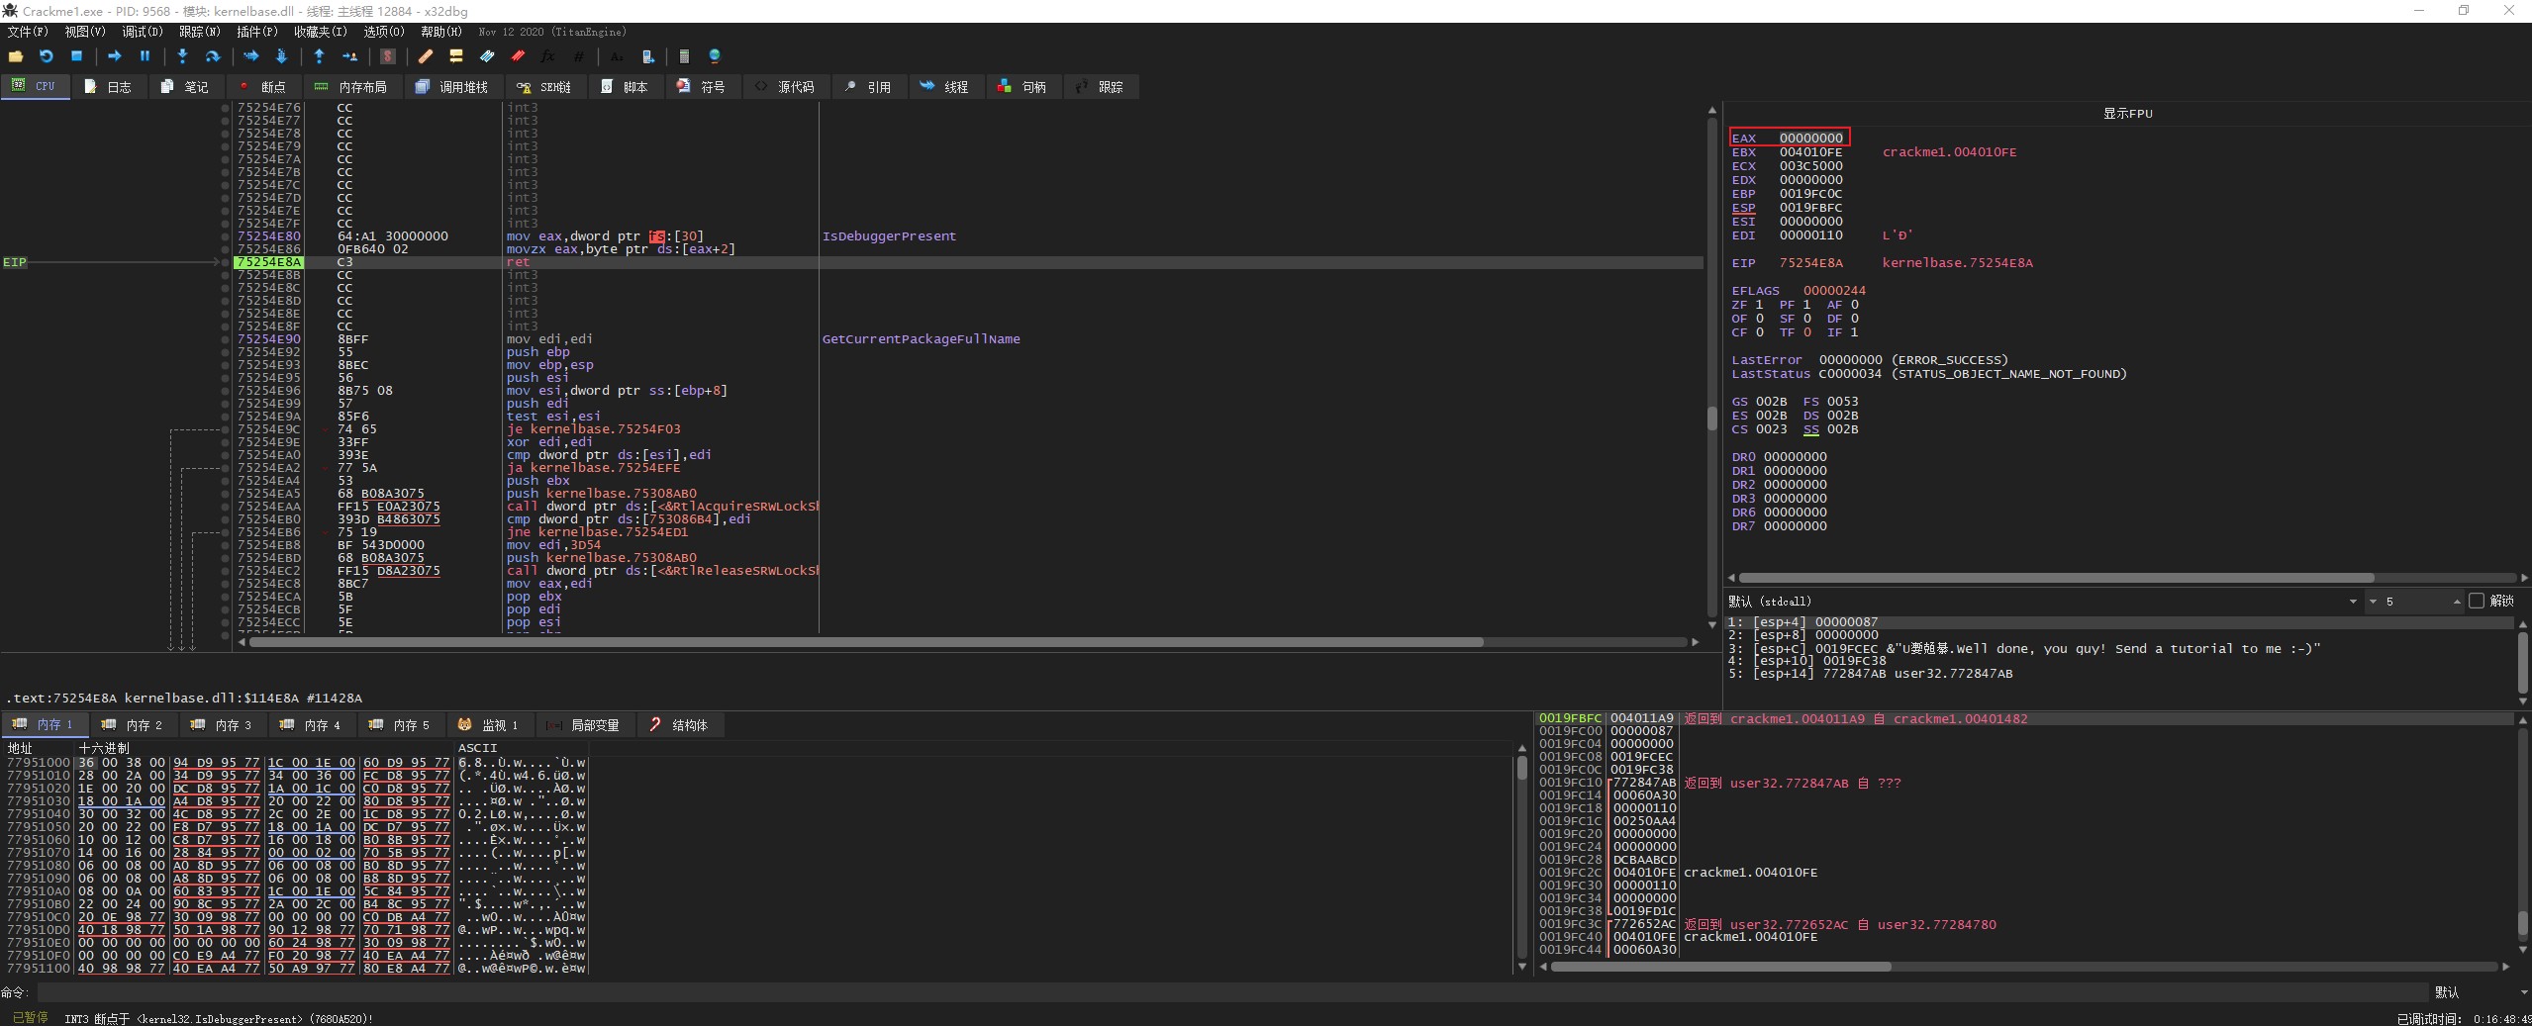The image size is (2532, 1026).
Task: Click the Step Over toolbar icon
Action: click(212, 56)
